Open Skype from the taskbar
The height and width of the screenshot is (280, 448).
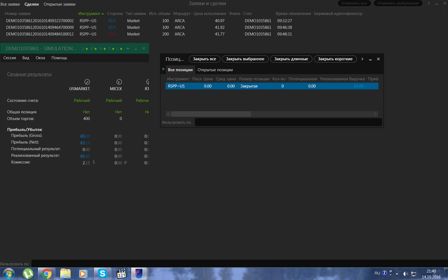(x=102, y=274)
